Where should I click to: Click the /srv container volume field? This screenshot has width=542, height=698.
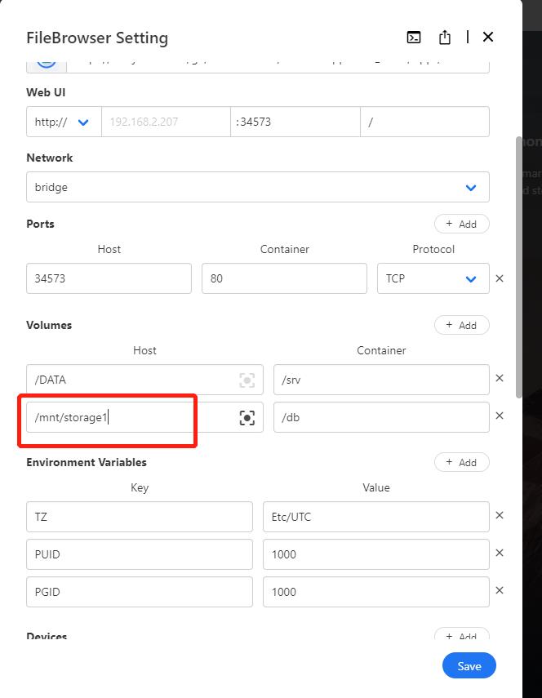point(381,380)
